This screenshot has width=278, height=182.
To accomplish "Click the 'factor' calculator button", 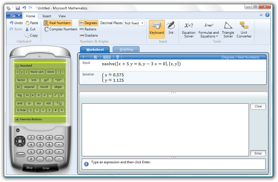I will click(x=21, y=80).
